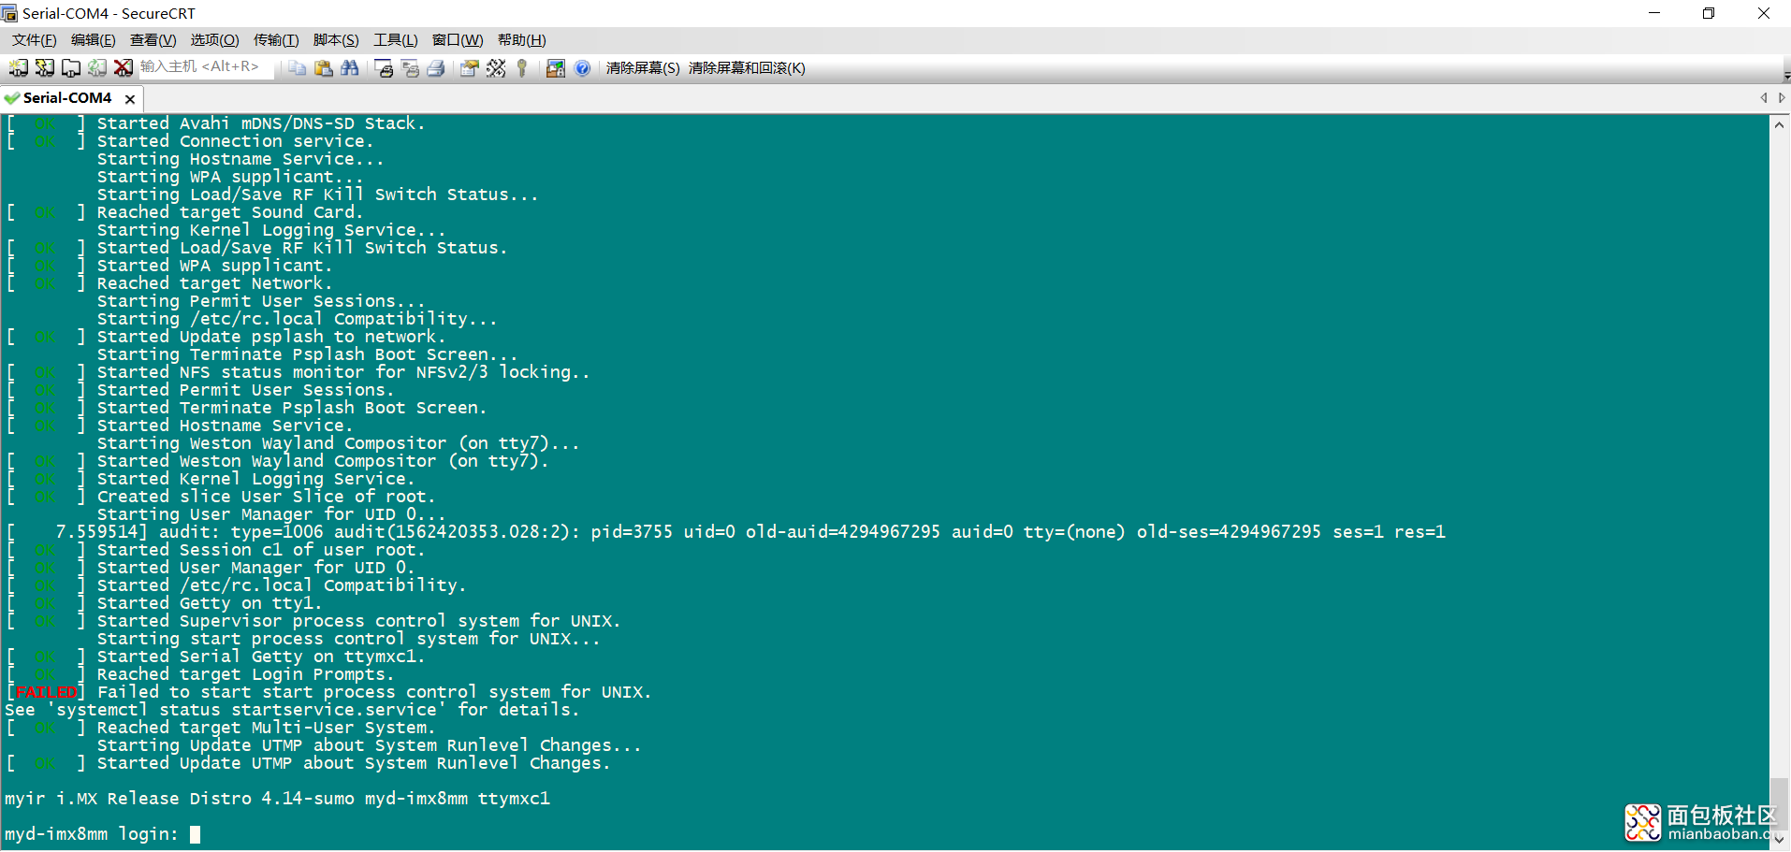Open the 窗口(W) menu
The height and width of the screenshot is (852, 1791).
pos(458,40)
